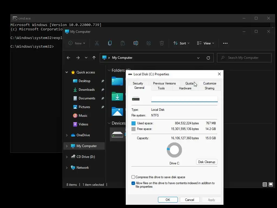Click the Rename icon in Explorer toolbar

pyautogui.click(x=136, y=43)
